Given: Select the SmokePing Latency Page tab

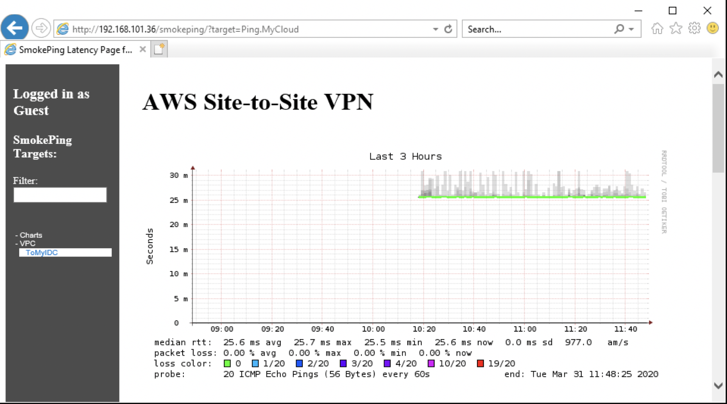Looking at the screenshot, I should coord(76,50).
